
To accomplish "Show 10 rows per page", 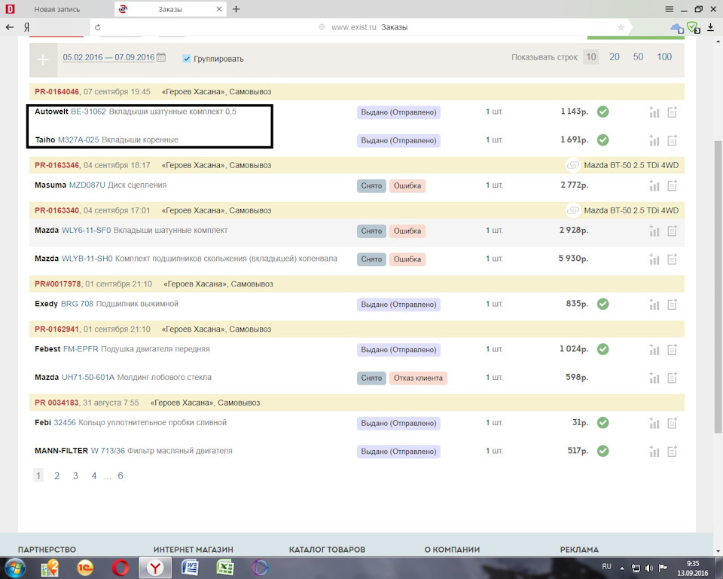I will click(x=590, y=57).
